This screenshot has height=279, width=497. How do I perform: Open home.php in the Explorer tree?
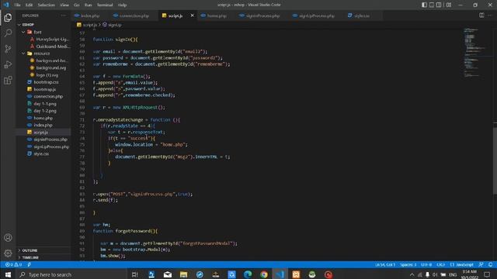tap(43, 118)
